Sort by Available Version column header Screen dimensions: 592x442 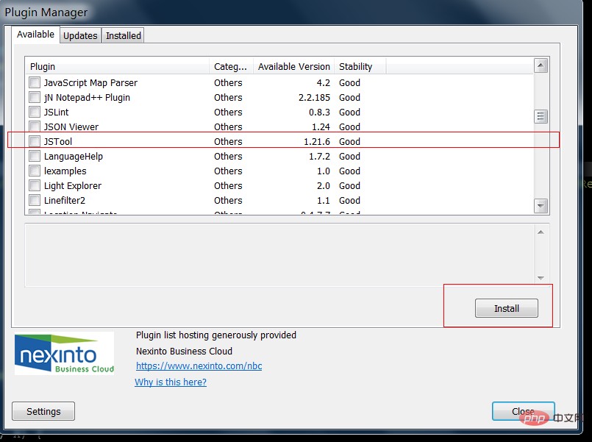[x=293, y=66]
